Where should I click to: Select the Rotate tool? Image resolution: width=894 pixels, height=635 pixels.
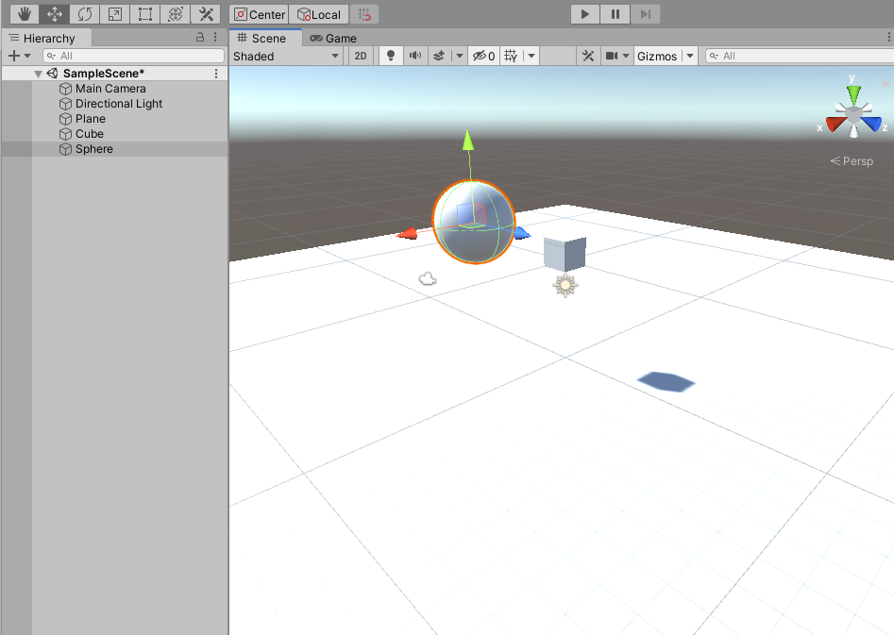point(84,13)
